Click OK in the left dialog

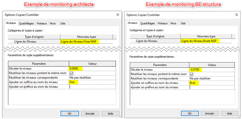click(69, 113)
